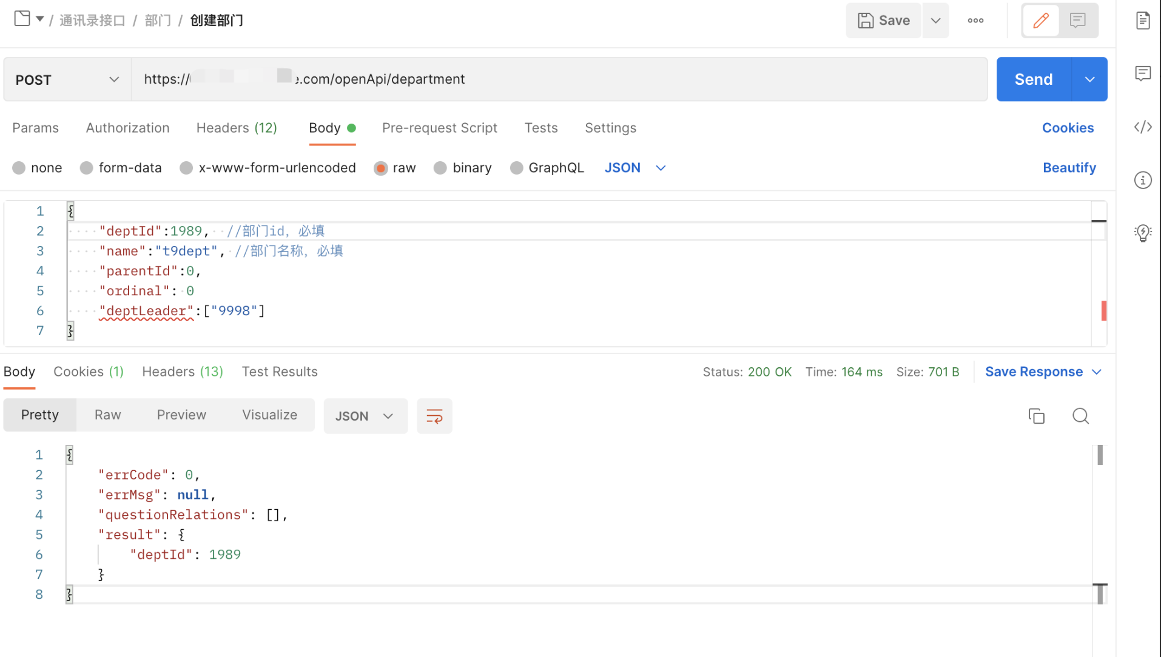Save the request with the Save button
1161x657 pixels.
point(883,21)
